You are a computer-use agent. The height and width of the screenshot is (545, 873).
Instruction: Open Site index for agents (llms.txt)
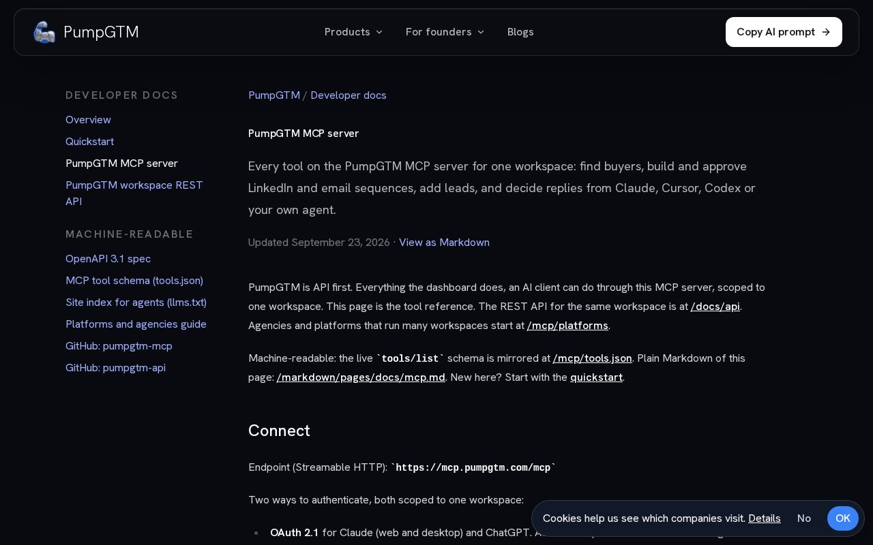[x=136, y=302]
